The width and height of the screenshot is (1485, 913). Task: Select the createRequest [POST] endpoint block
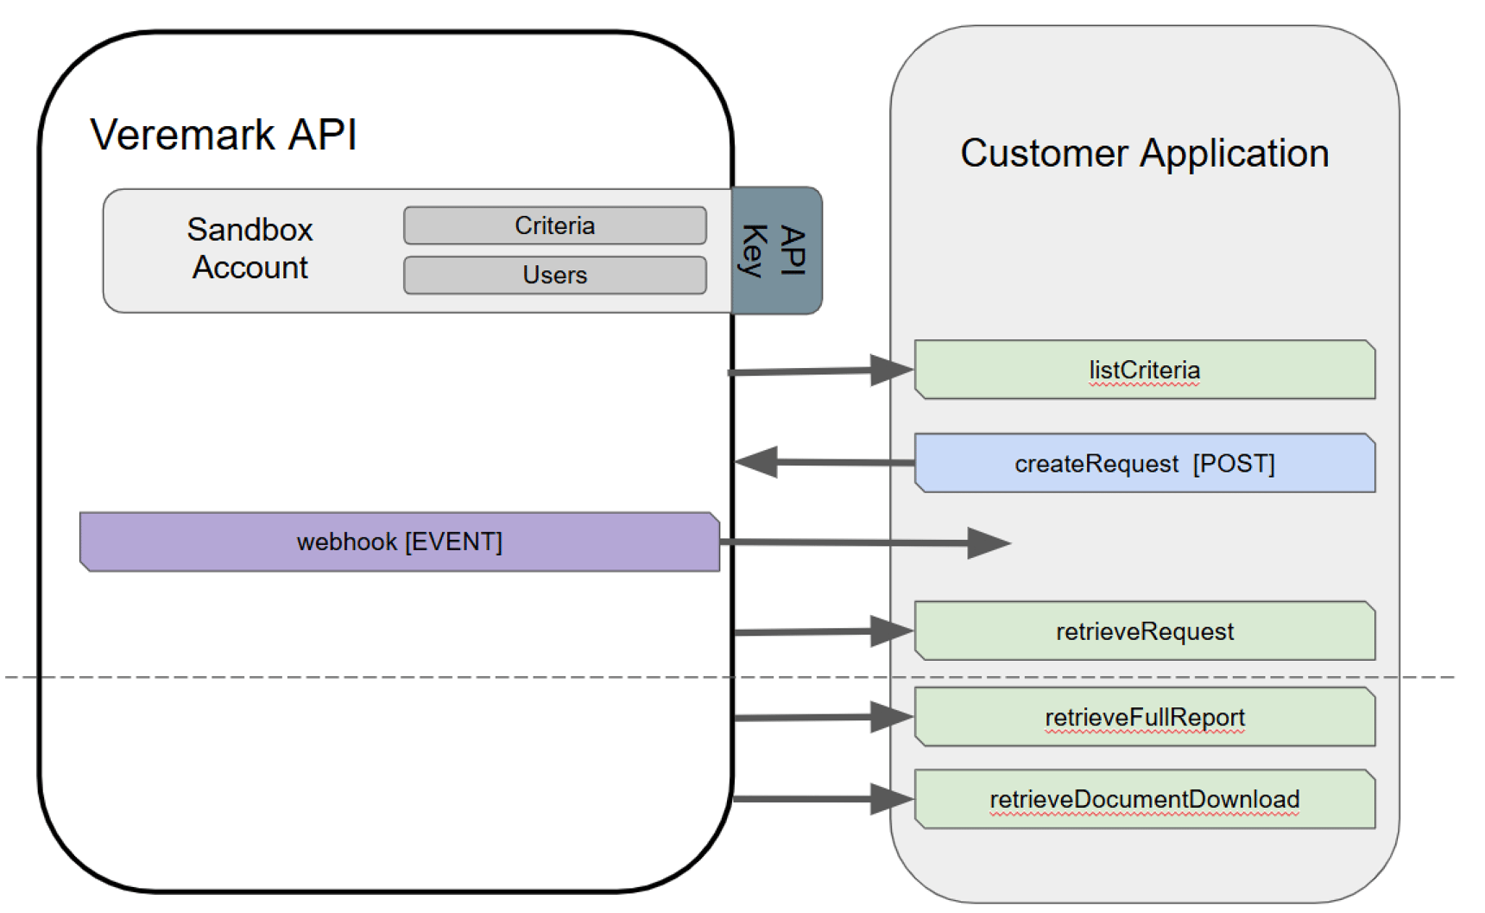pos(1144,463)
